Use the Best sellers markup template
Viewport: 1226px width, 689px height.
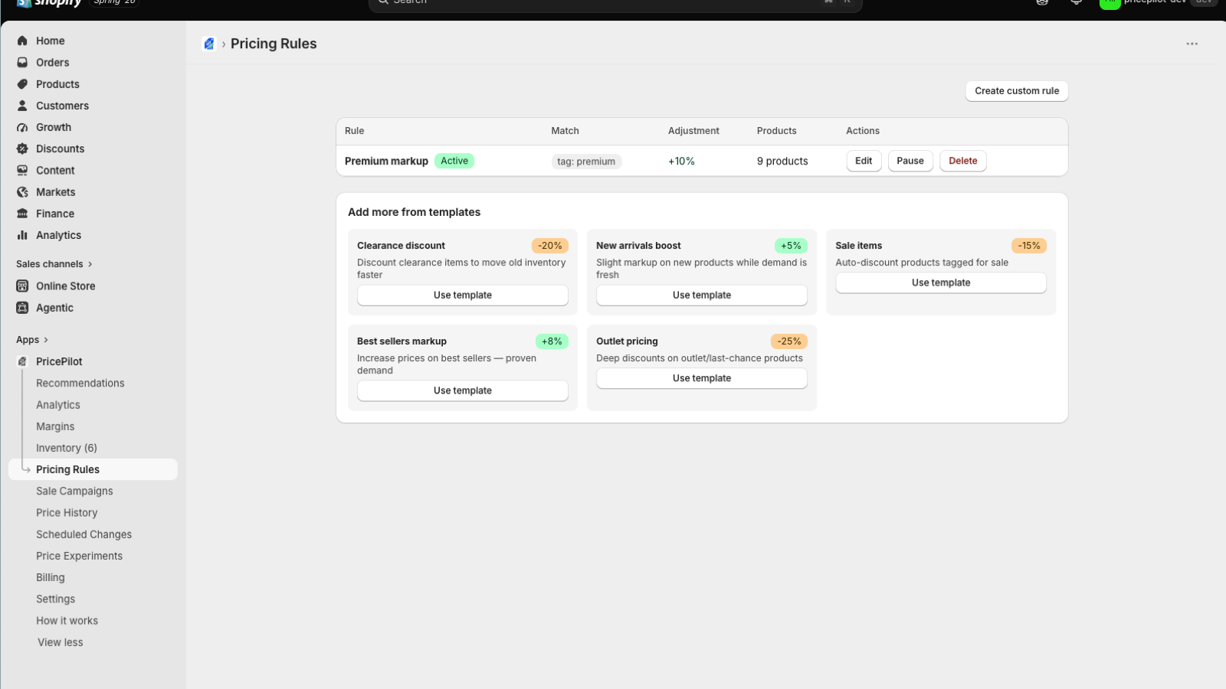(x=463, y=391)
